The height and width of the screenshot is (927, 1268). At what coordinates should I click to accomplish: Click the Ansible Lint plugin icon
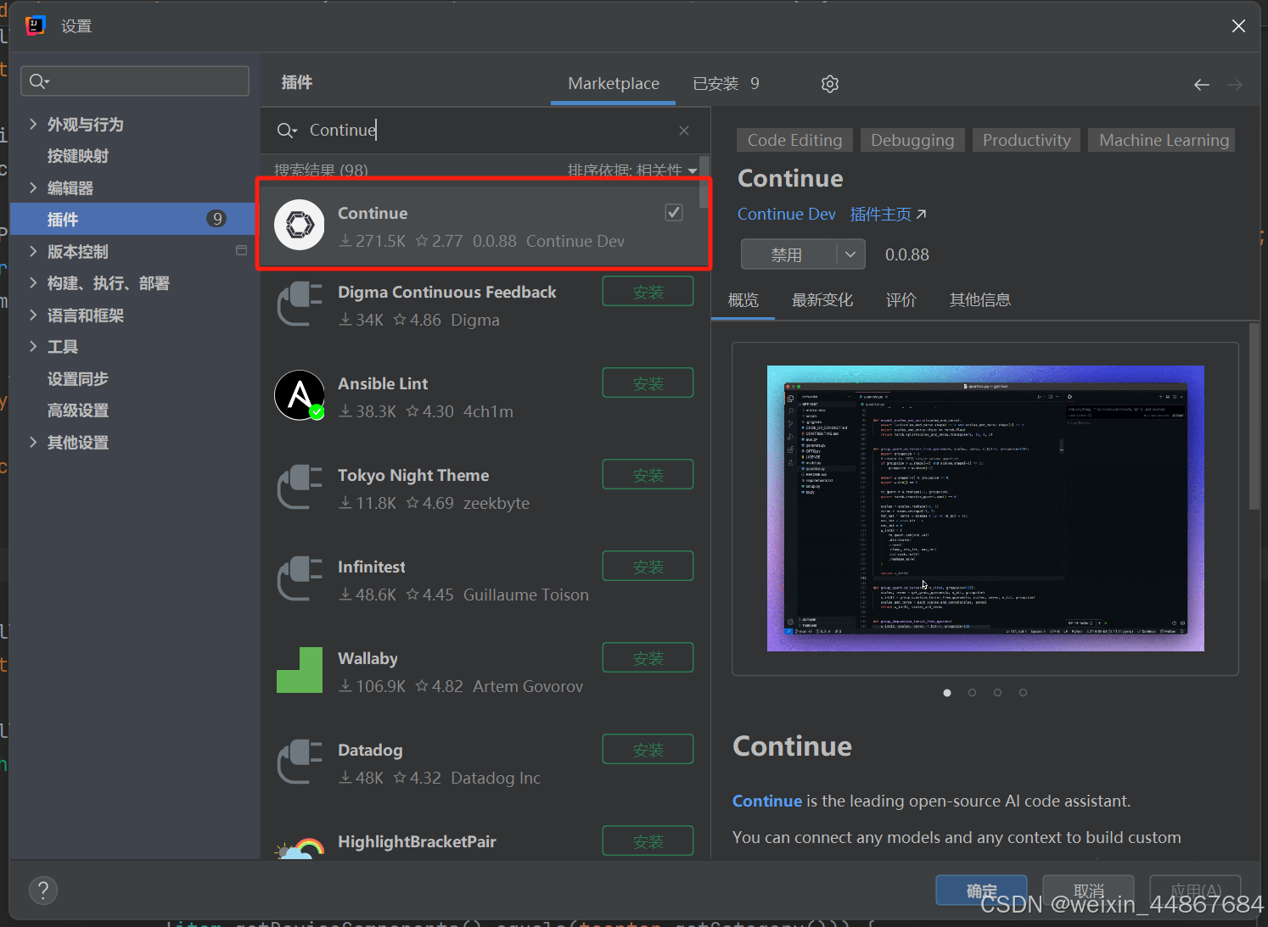point(300,395)
